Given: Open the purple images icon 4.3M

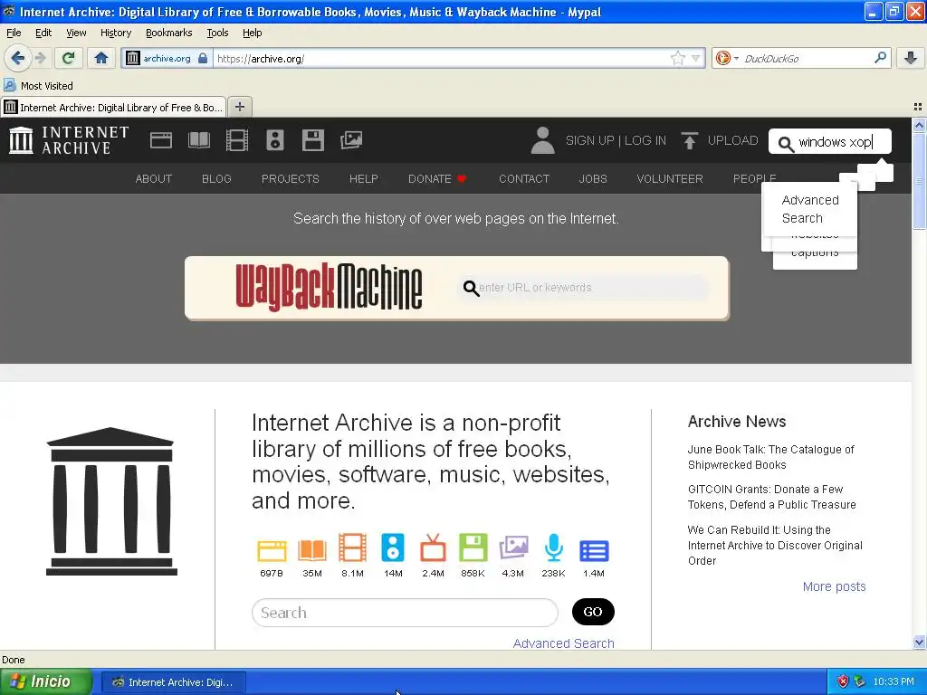Looking at the screenshot, I should coord(513,547).
